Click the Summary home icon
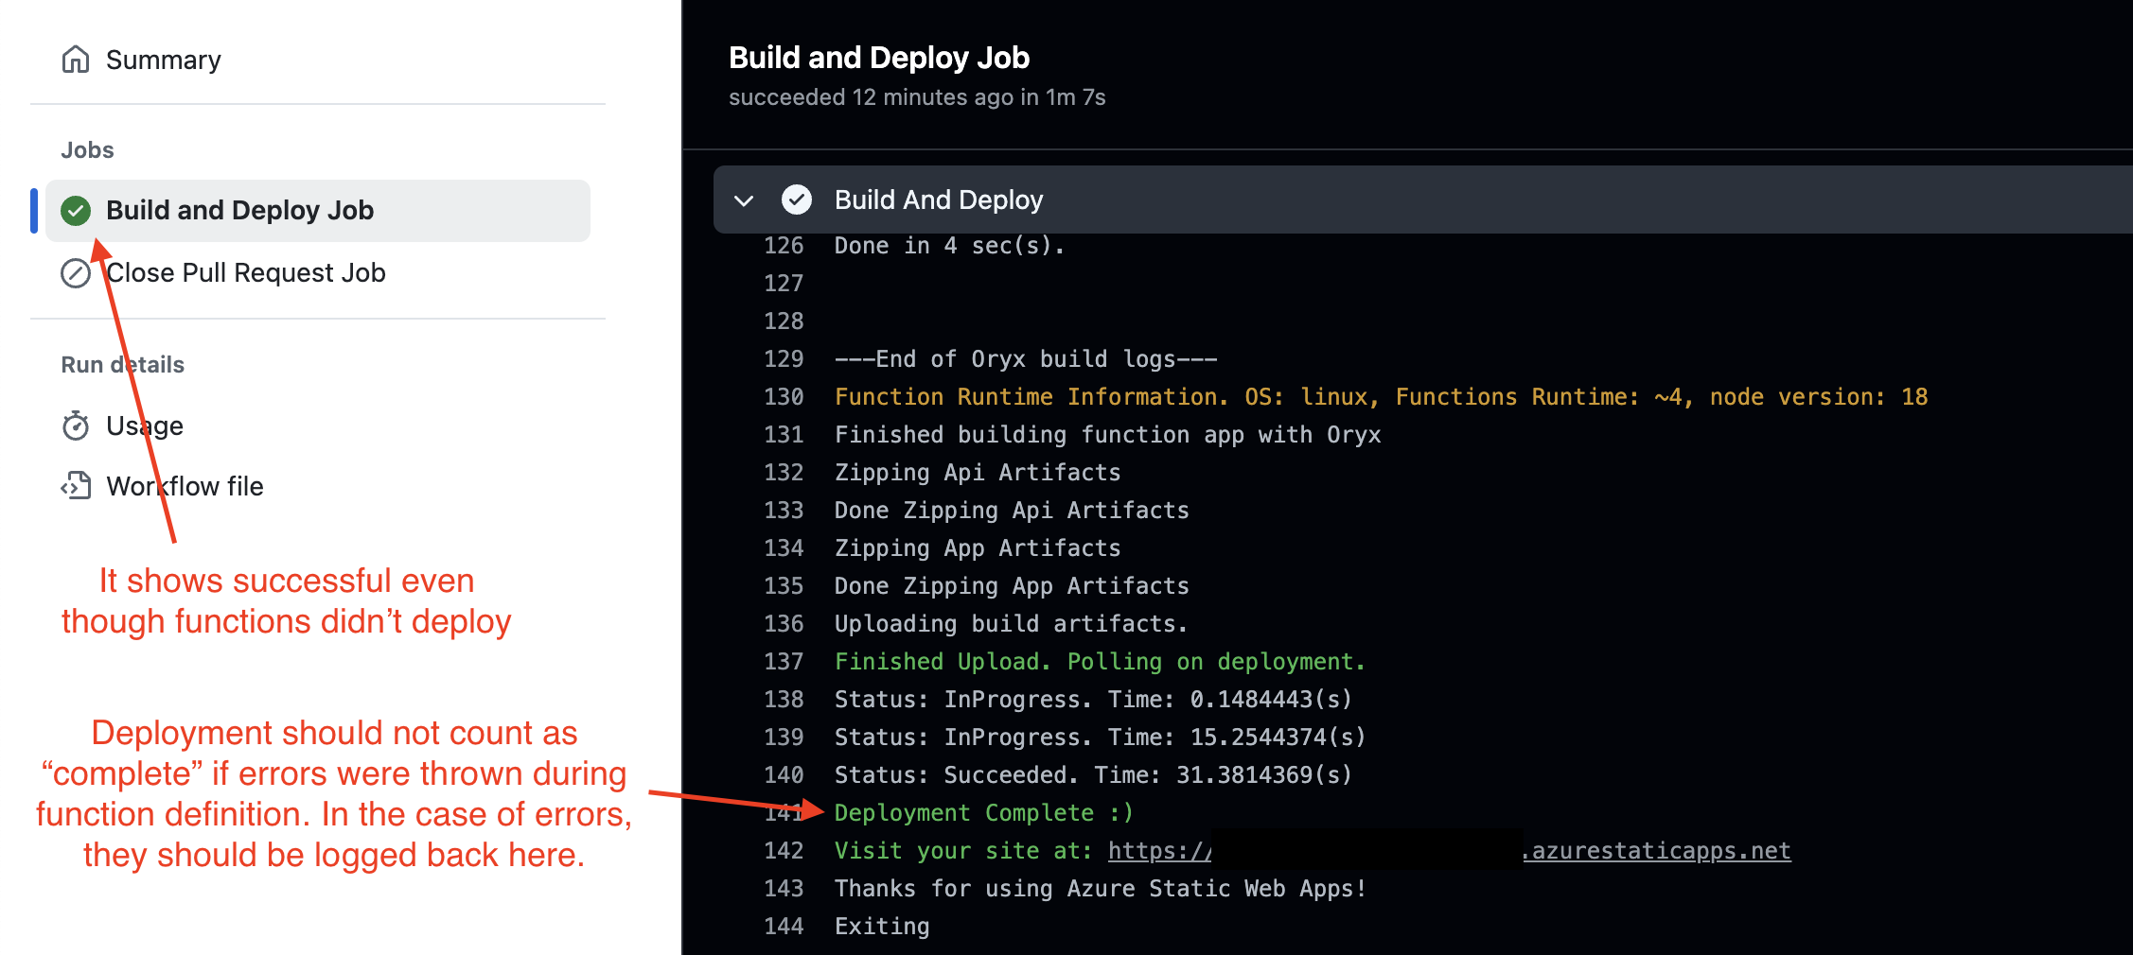2133x955 pixels. pos(76,60)
